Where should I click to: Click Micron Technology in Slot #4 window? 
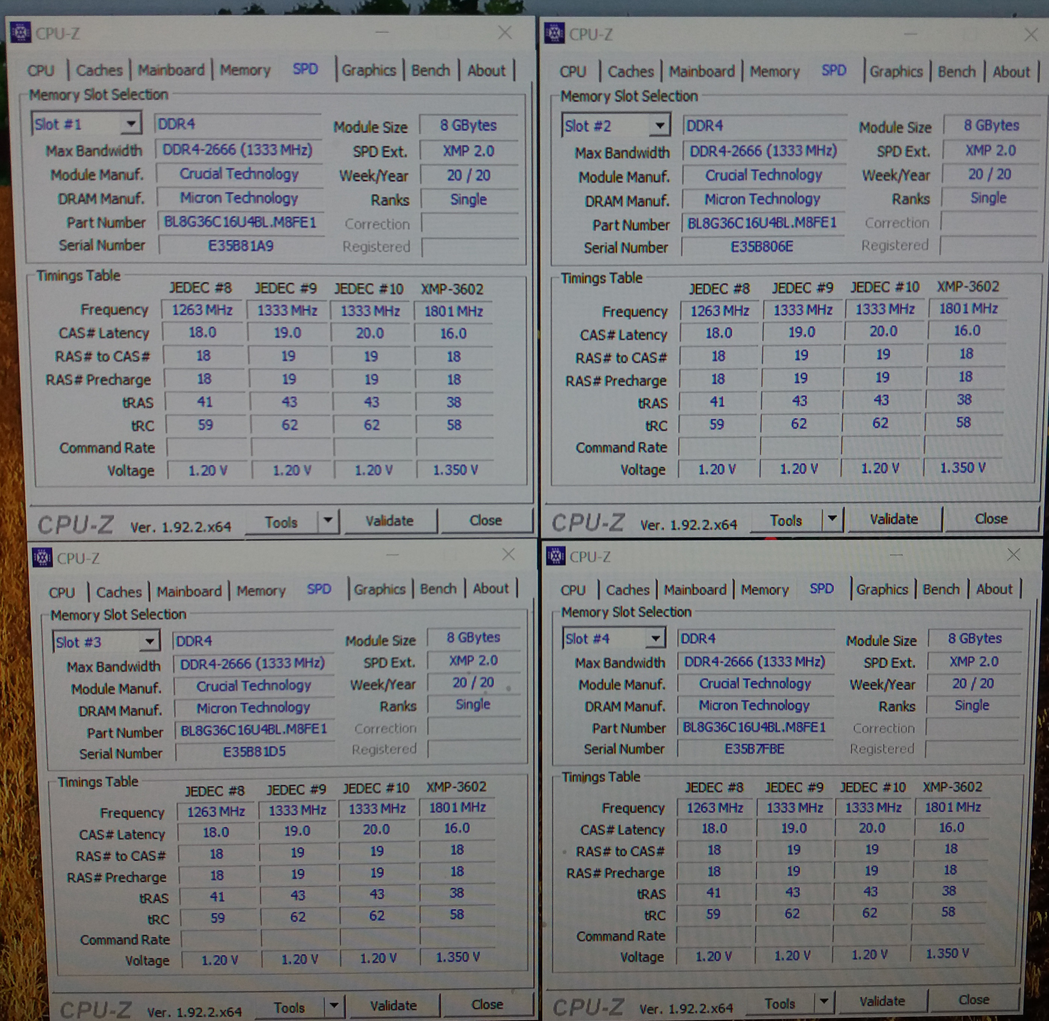pos(754,705)
